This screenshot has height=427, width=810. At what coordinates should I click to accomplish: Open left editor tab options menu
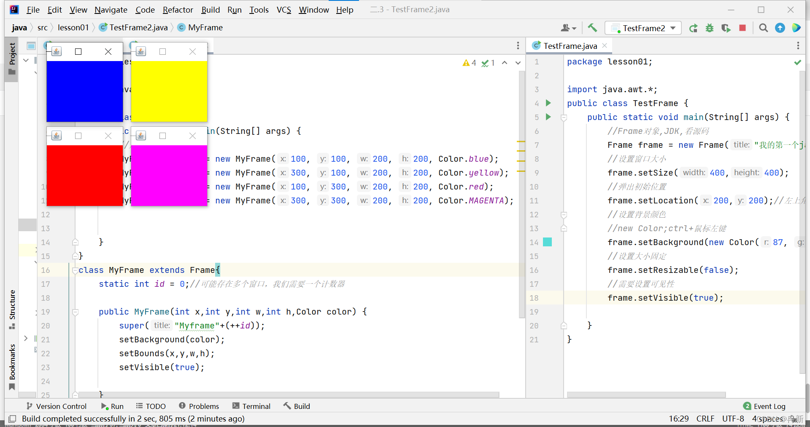coord(518,45)
